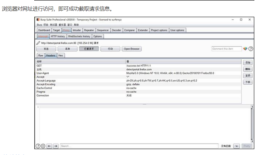The width and height of the screenshot is (259, 155).
Task: Switch to HTTP history sub-tab
Action: coord(58,36)
